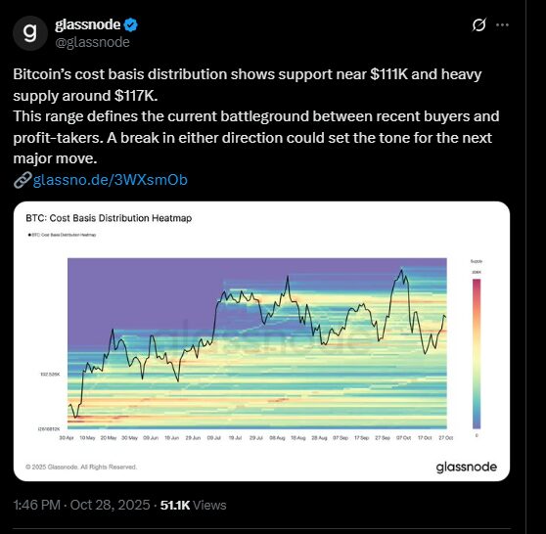This screenshot has width=546, height=534.
Task: Open the three-dot more options menu
Action: pos(502,24)
